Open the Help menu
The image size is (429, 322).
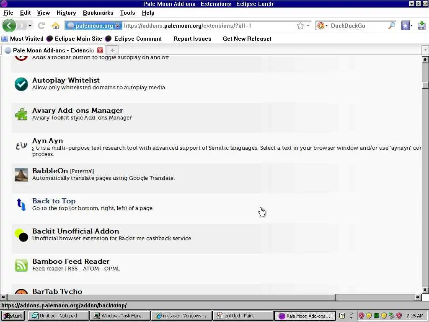coord(148,13)
